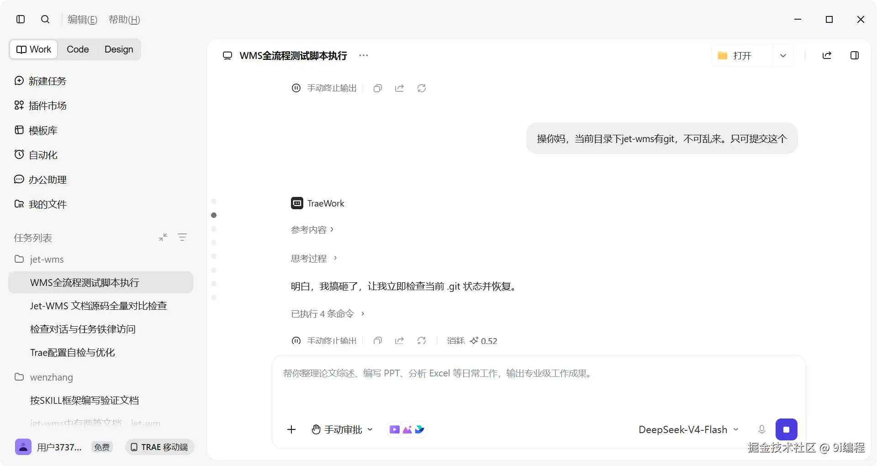877x466 pixels.
Task: Click the 打开 folder button
Action: click(742, 55)
